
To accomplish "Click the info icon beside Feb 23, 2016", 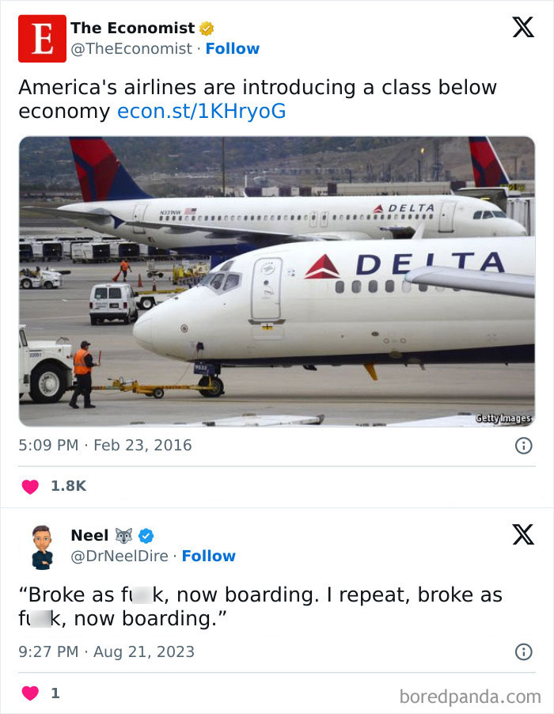I will click(x=523, y=446).
